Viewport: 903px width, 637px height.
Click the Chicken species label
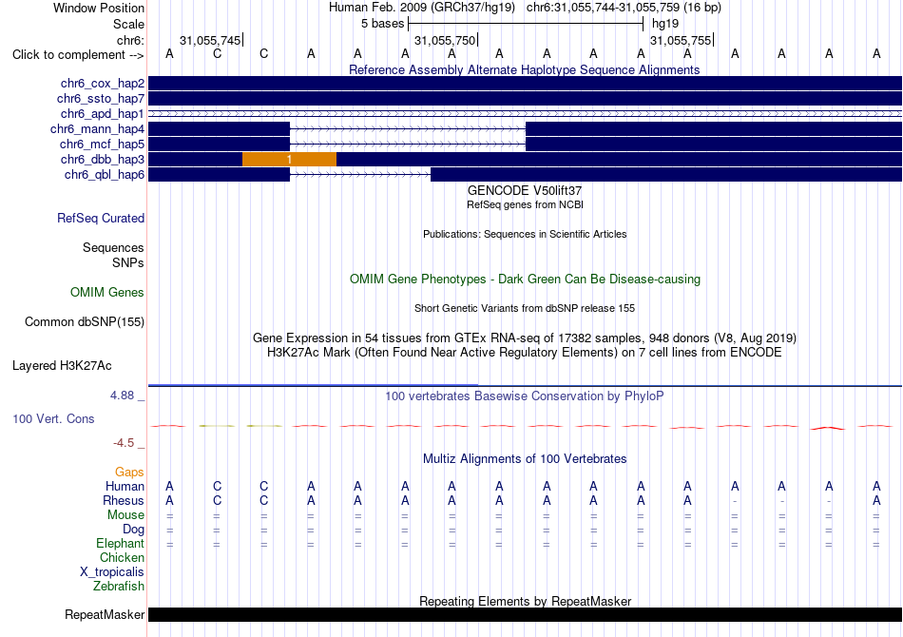point(122,557)
